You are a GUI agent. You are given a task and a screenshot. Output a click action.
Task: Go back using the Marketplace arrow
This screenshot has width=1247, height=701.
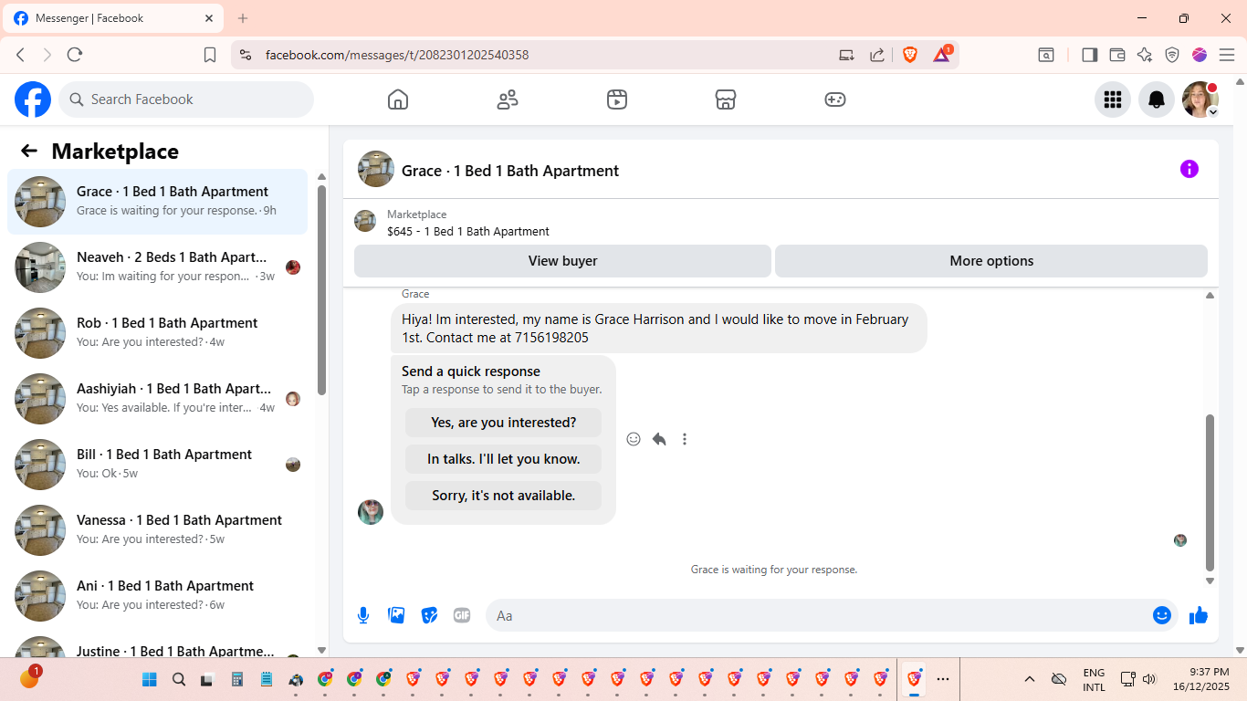[x=29, y=152]
